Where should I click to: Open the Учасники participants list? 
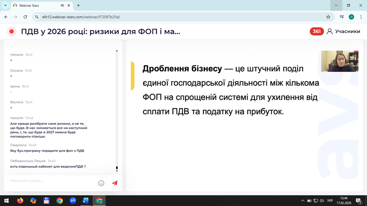click(x=343, y=32)
